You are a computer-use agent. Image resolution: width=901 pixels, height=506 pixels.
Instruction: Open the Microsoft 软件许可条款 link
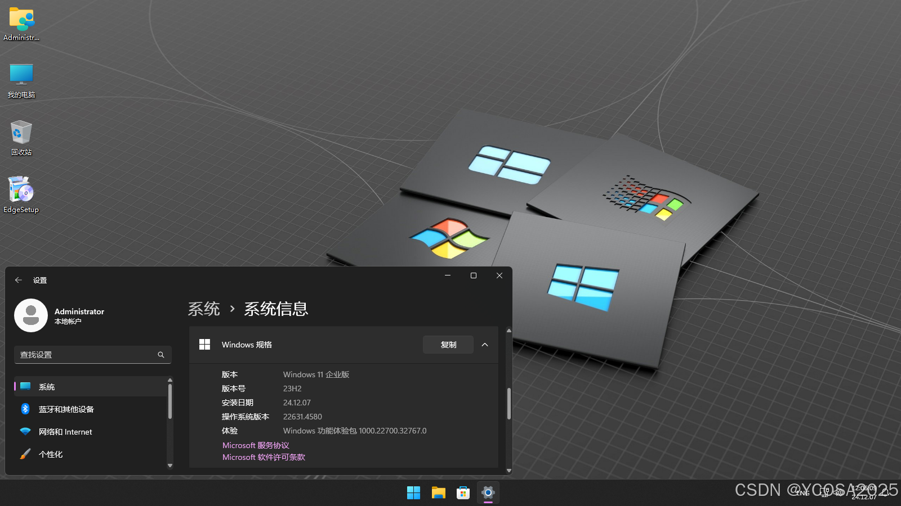(x=264, y=457)
